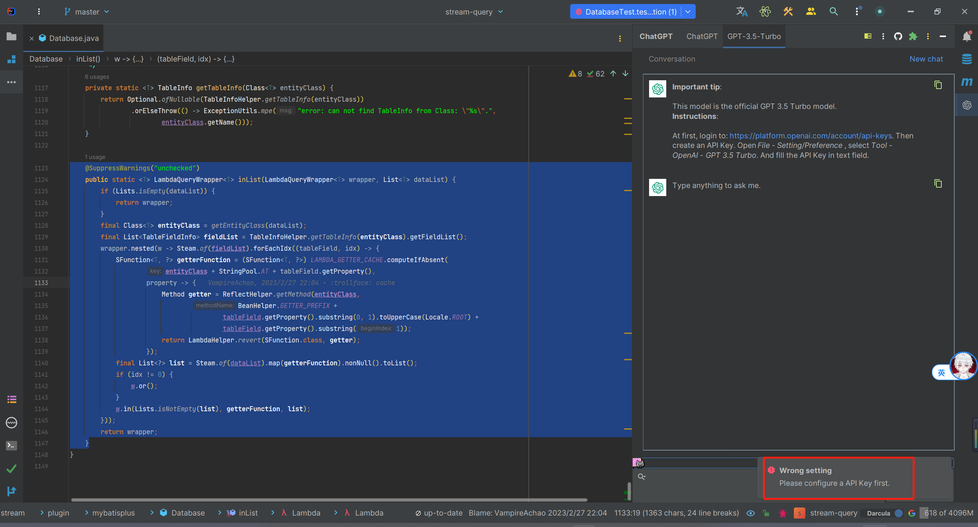This screenshot has height=527, width=978.
Task: Open the Terminal tool window
Action: point(11,446)
